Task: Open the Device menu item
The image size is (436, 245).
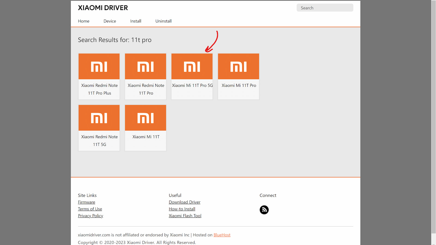Action: (110, 21)
